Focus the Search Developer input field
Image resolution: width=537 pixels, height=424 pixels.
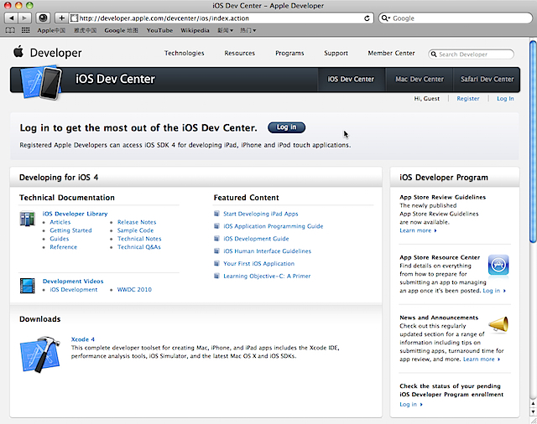(x=475, y=54)
